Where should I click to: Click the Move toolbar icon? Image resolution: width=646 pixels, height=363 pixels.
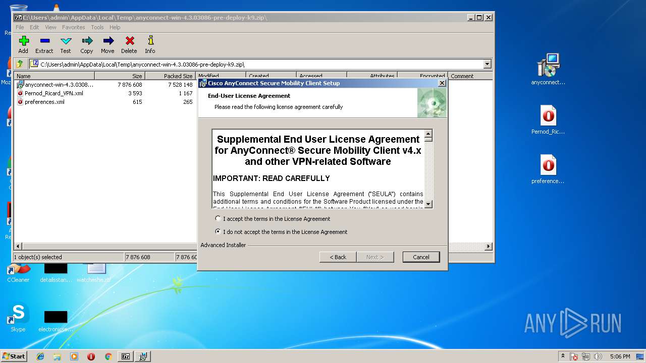[x=107, y=44]
